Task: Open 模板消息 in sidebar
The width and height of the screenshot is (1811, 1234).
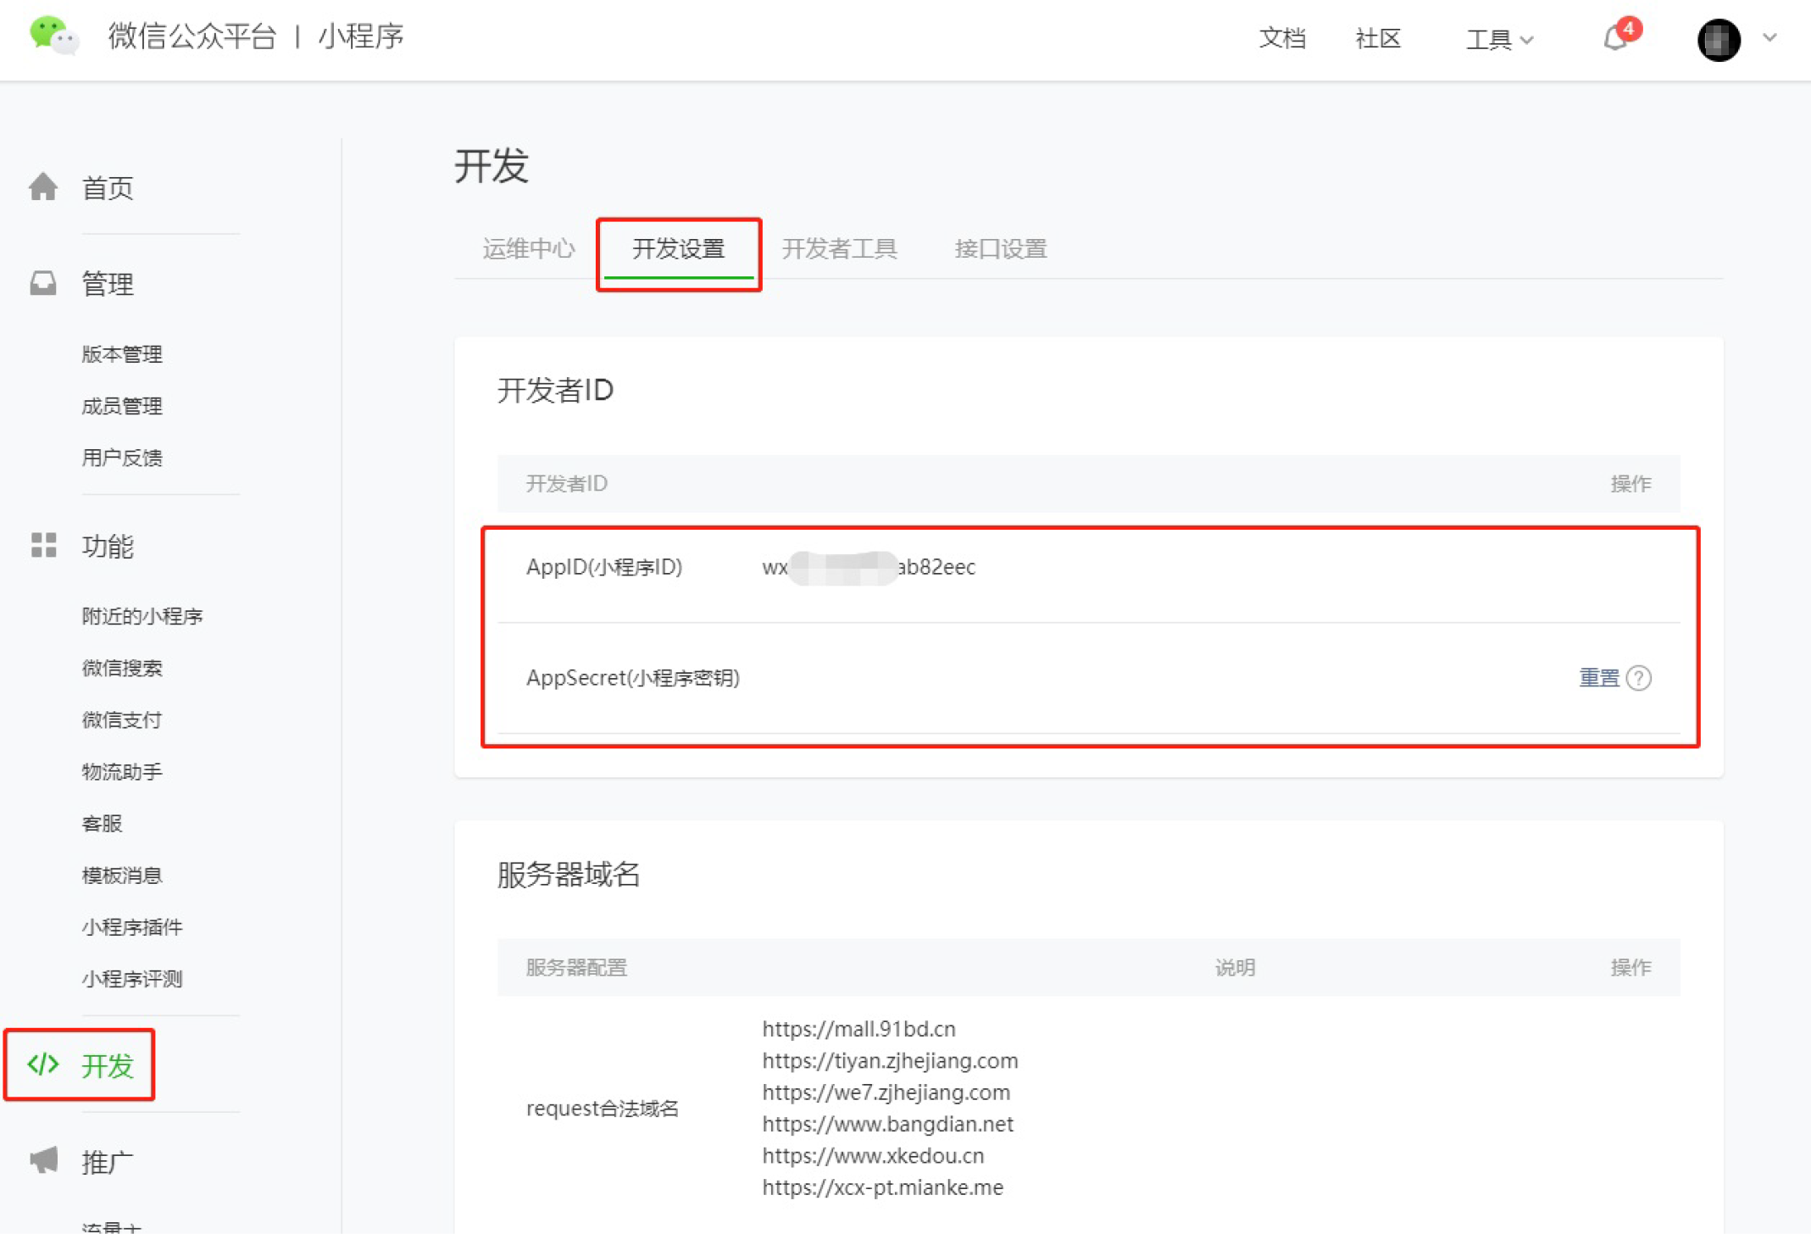Action: (x=122, y=875)
